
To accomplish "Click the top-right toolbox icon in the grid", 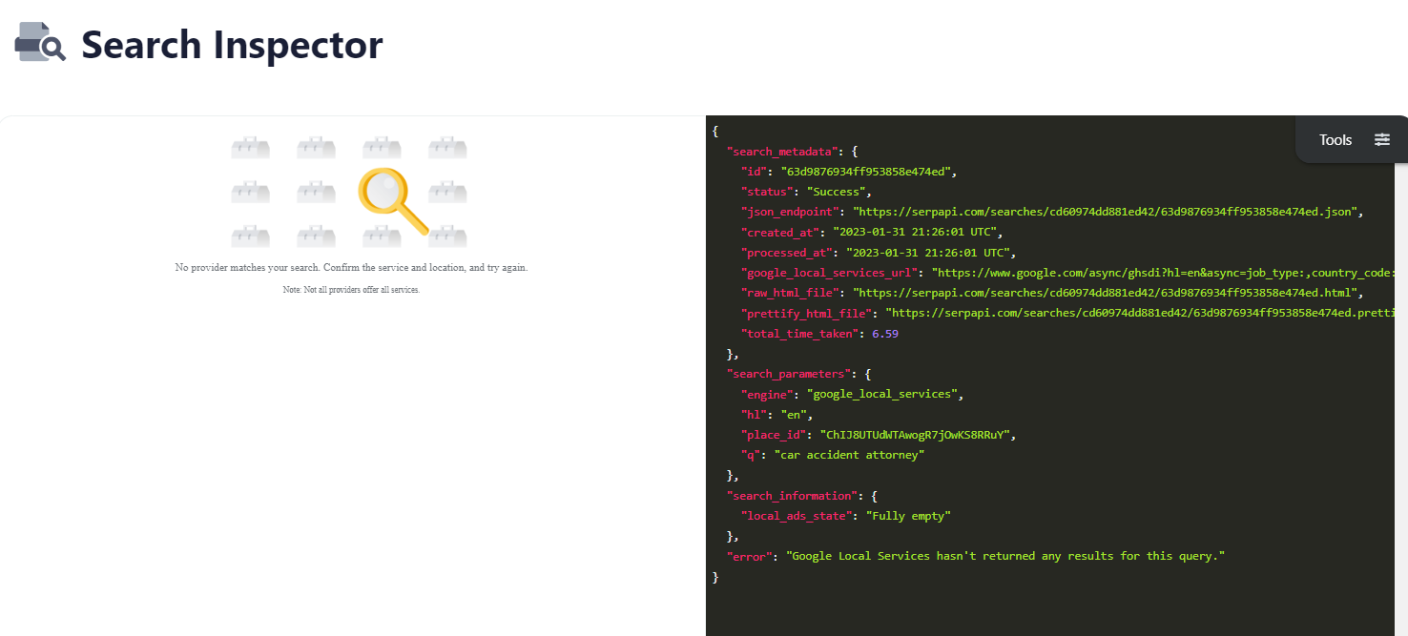I will (x=447, y=148).
